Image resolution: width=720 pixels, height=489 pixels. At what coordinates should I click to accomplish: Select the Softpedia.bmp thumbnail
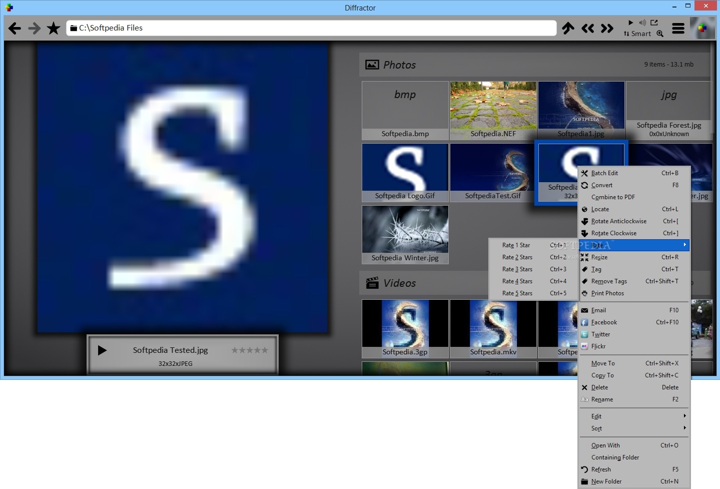coord(405,111)
